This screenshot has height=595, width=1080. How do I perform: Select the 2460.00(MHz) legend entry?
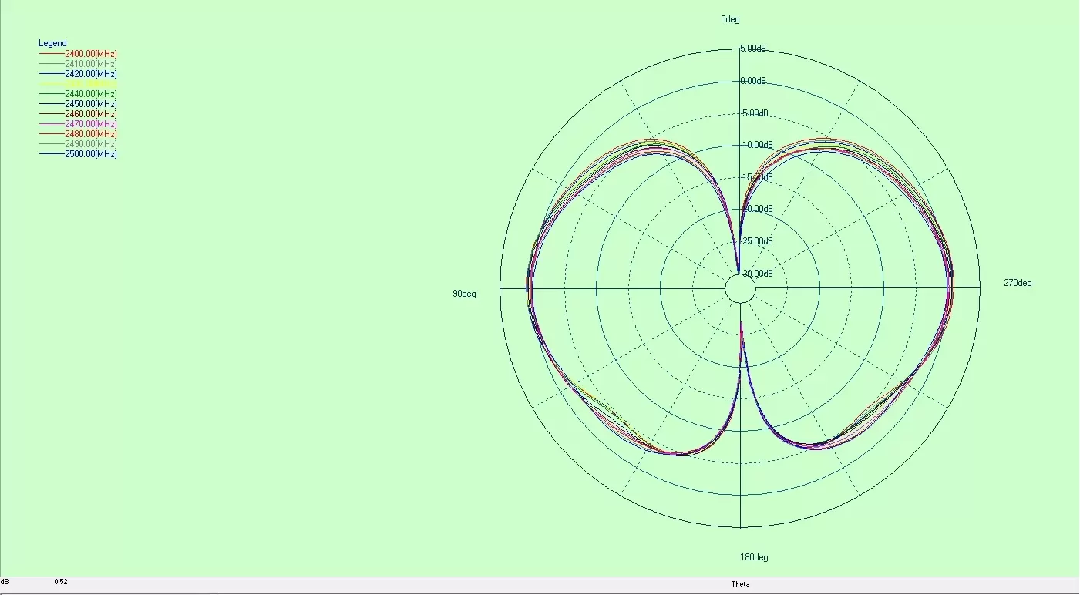click(x=90, y=114)
